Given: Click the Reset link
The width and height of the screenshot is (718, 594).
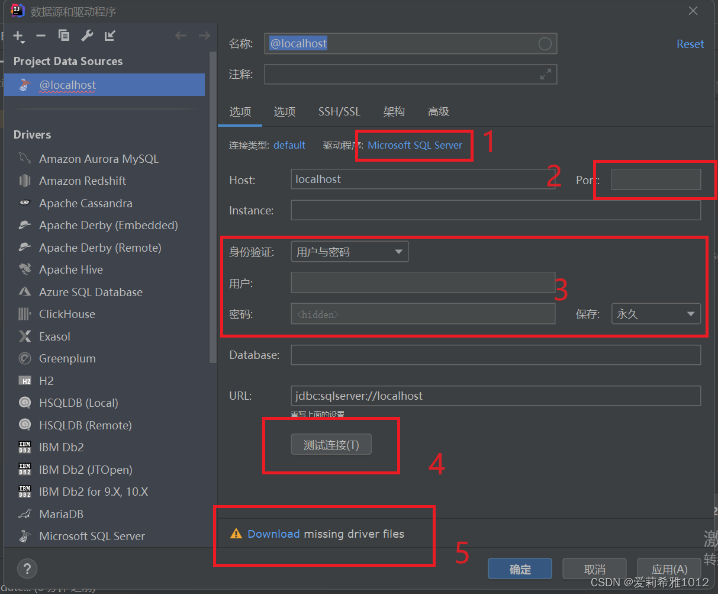Looking at the screenshot, I should click(690, 43).
